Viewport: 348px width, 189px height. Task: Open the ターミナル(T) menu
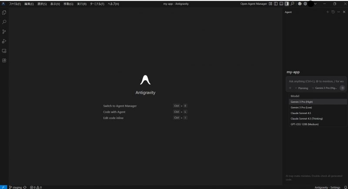tap(97, 4)
